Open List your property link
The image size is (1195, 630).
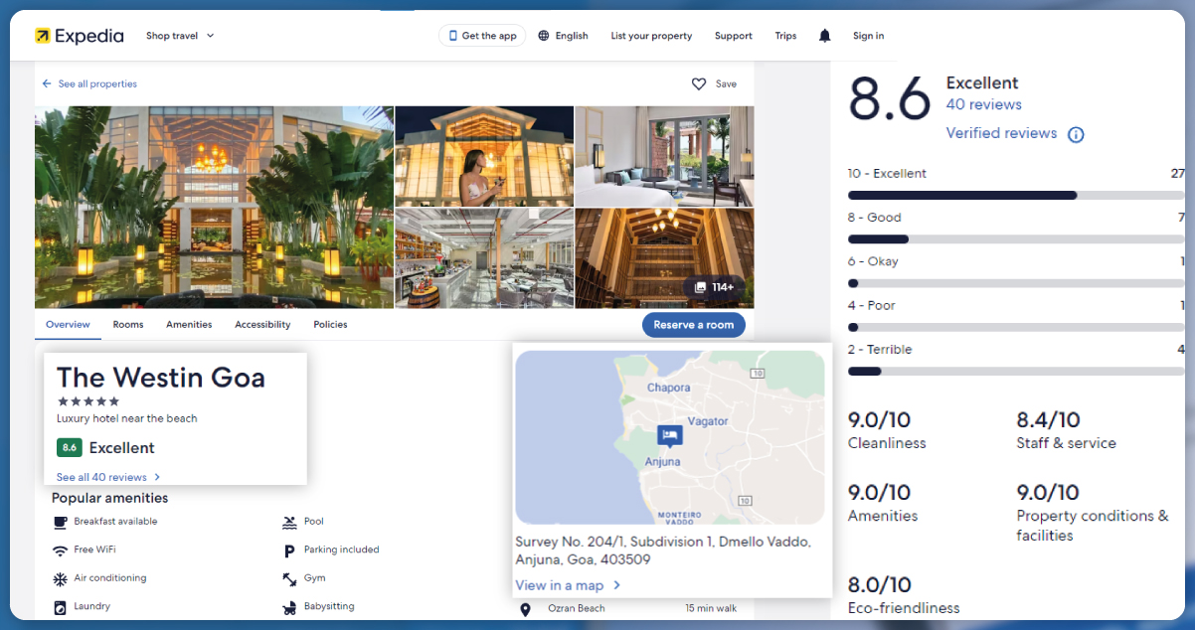point(651,36)
